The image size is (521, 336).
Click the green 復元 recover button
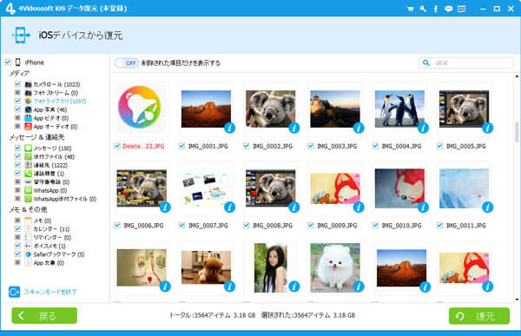coord(479,316)
